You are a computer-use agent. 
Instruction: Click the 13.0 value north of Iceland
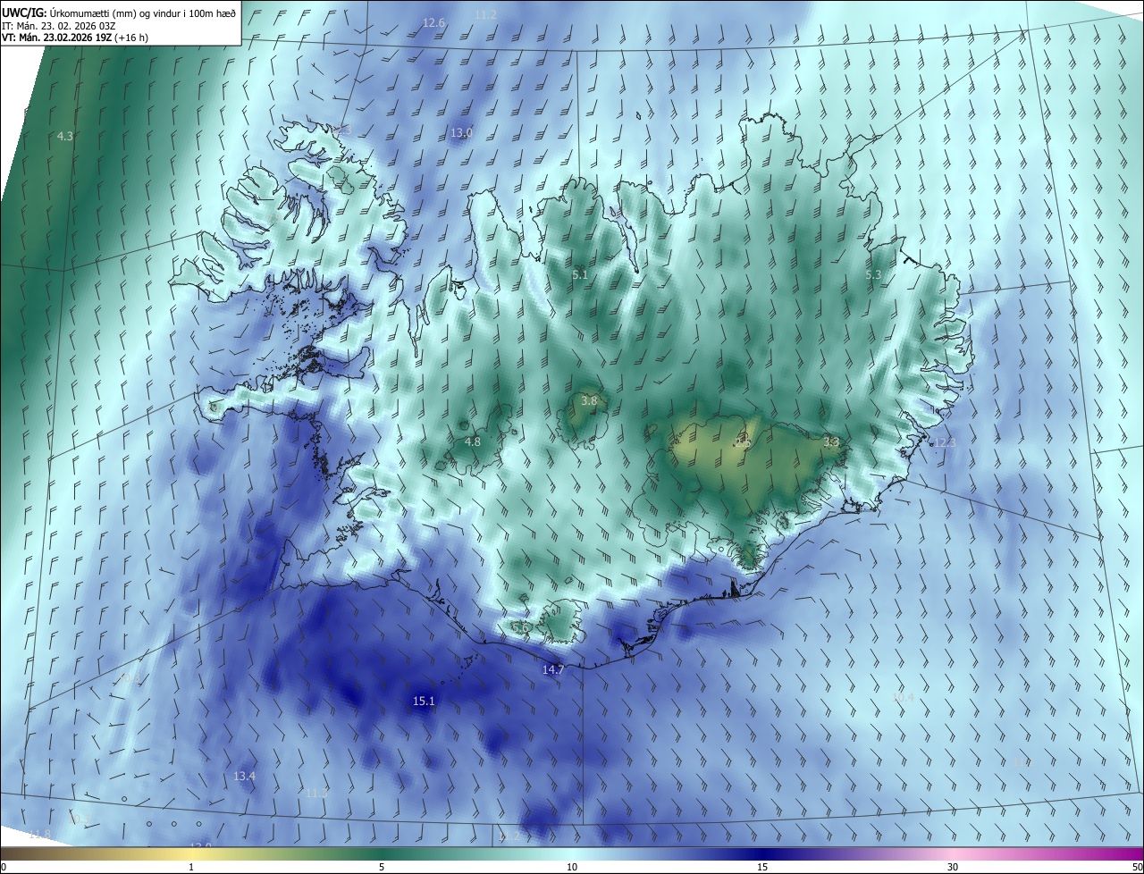click(x=461, y=132)
